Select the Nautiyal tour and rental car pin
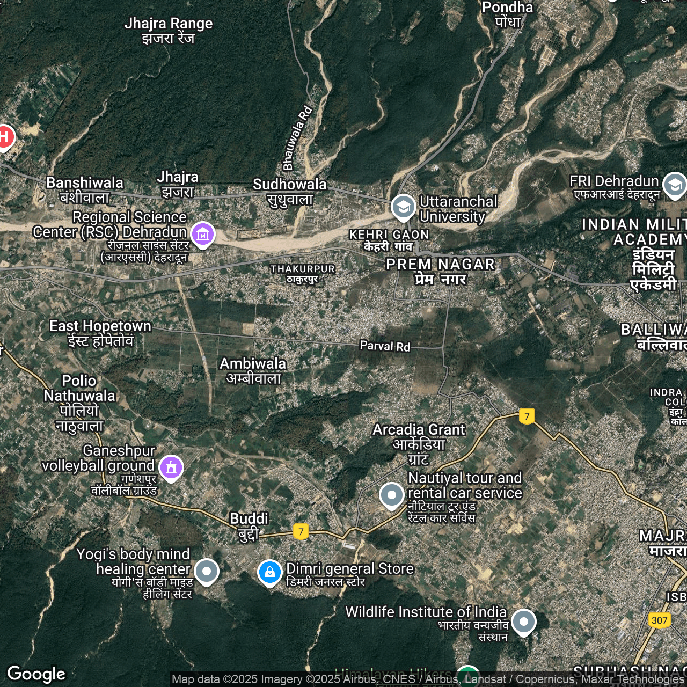 click(x=391, y=494)
